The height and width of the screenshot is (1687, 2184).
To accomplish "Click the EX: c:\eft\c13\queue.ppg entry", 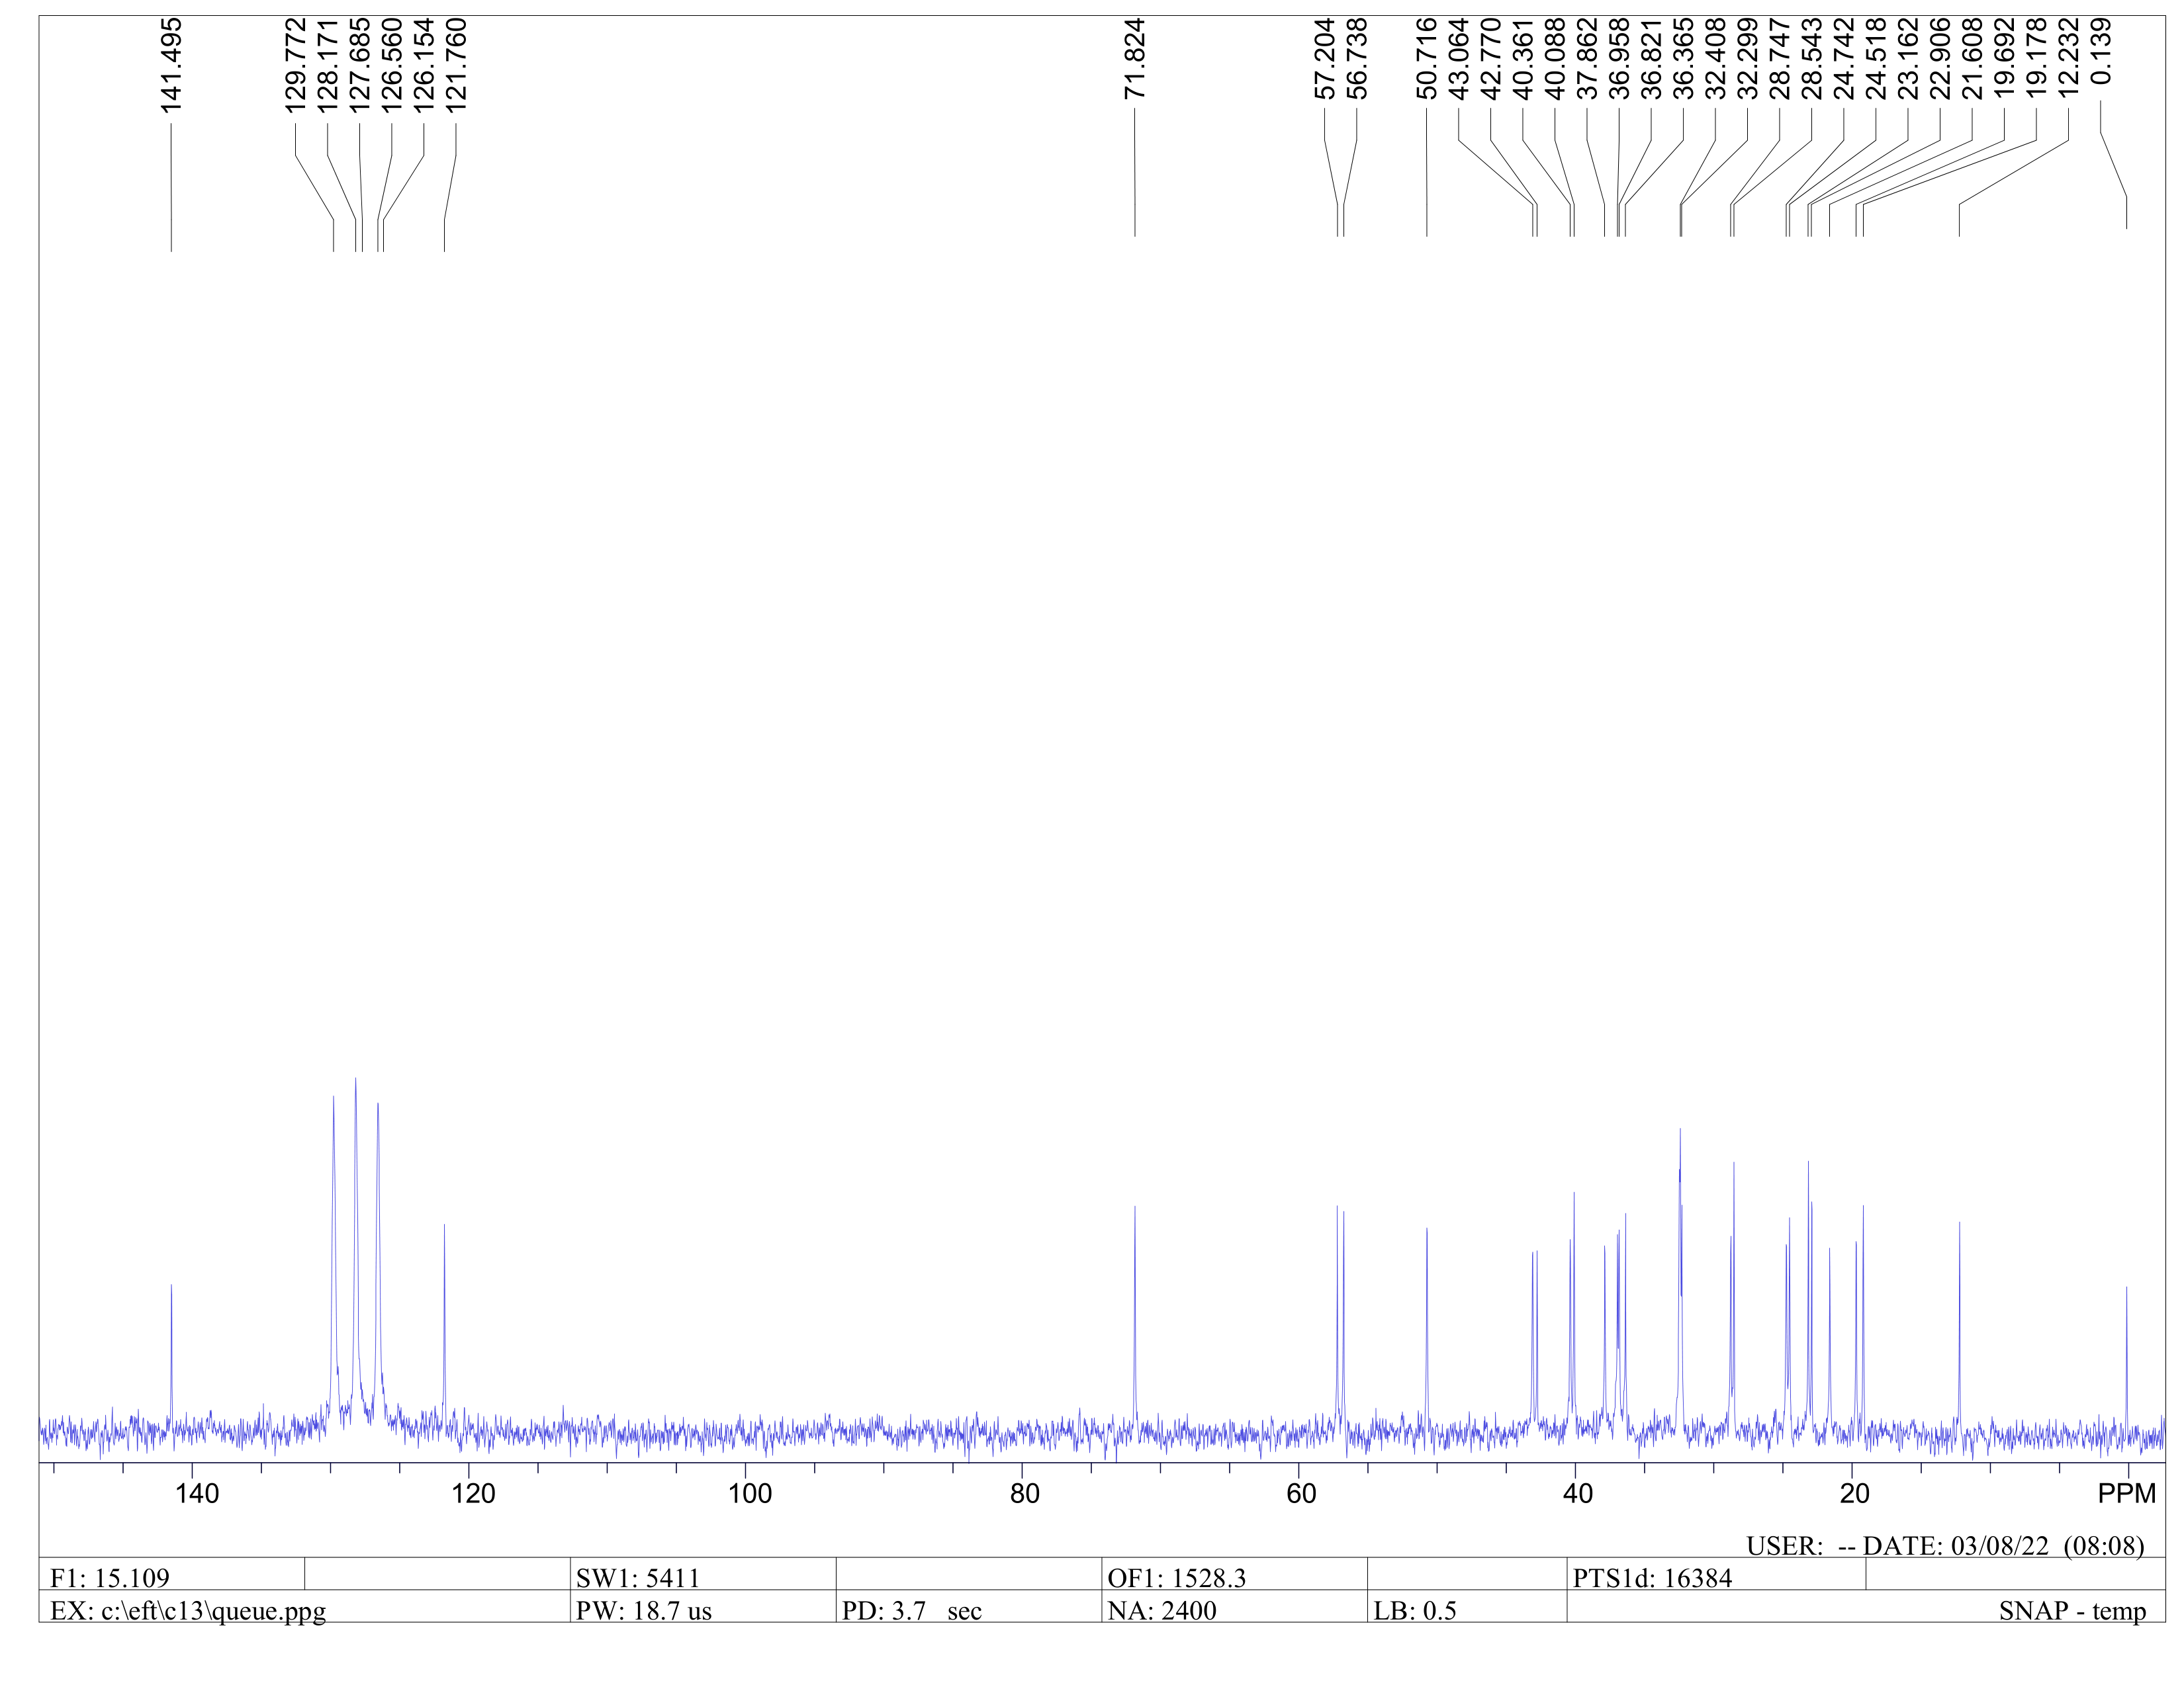I will 188,1611.
